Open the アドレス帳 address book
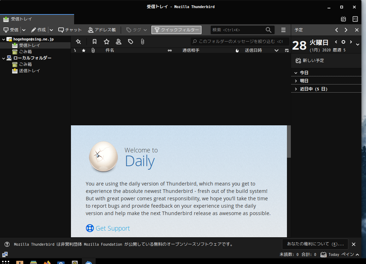This screenshot has width=366, height=264. click(x=102, y=30)
